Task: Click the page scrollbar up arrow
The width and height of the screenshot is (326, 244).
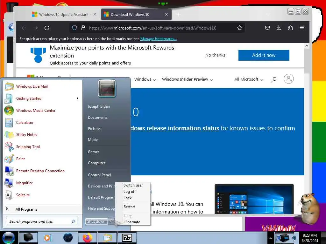Action: [x=307, y=46]
